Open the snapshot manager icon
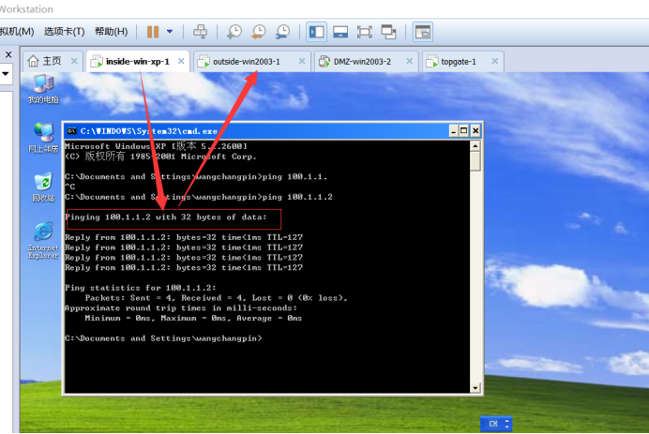This screenshot has width=649, height=434. tap(283, 32)
